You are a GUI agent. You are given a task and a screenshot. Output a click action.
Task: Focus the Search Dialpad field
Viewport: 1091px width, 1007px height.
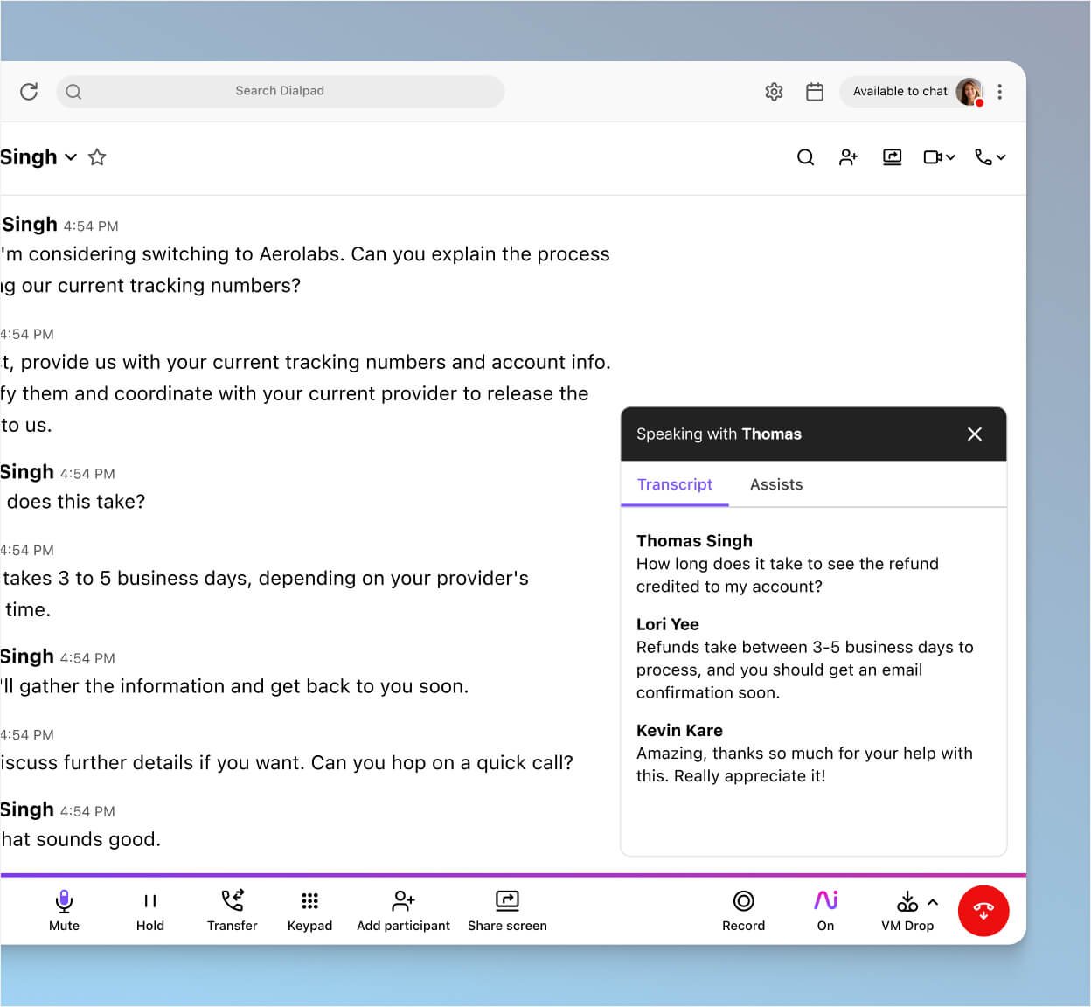pos(280,91)
